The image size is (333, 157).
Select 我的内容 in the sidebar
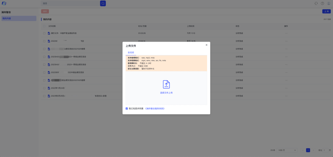19,19
